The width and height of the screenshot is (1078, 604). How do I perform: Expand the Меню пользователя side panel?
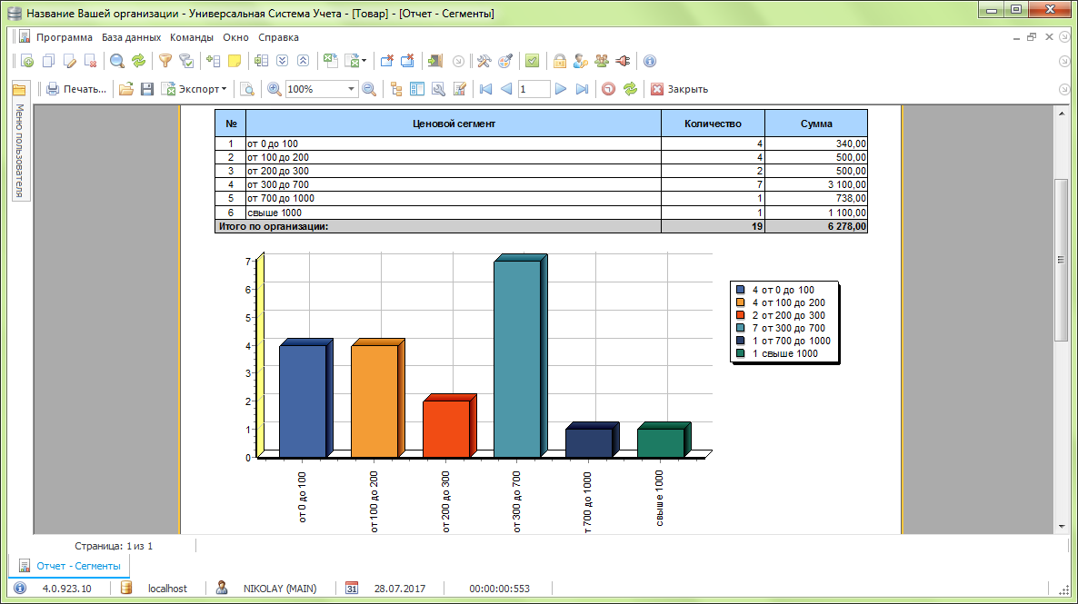tap(20, 151)
